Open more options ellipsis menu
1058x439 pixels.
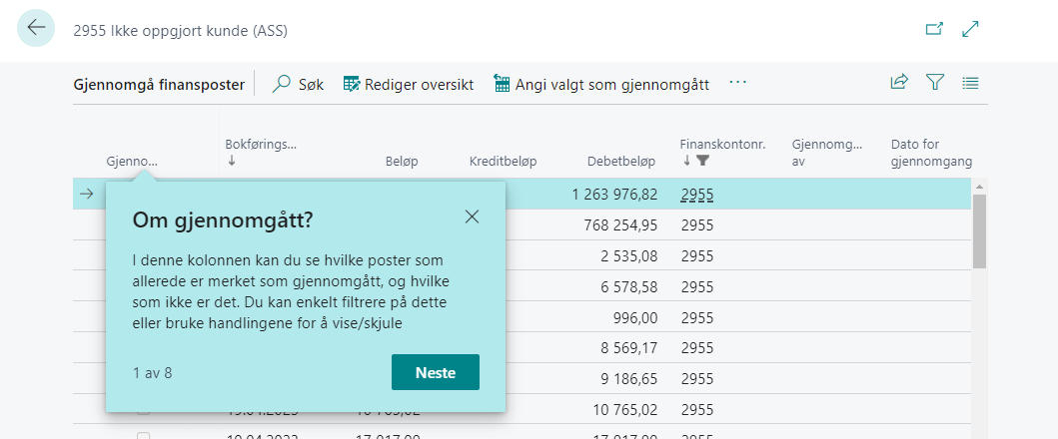[738, 84]
